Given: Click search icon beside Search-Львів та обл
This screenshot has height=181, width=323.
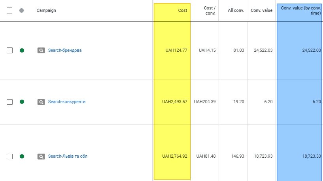Looking at the screenshot, I should 41,156.
